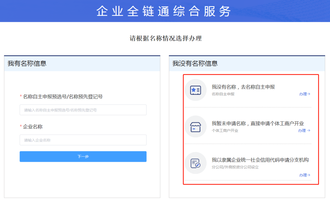330x199 pixels.
Task: Select the 我有名称信息 panel header
Action: [27, 63]
